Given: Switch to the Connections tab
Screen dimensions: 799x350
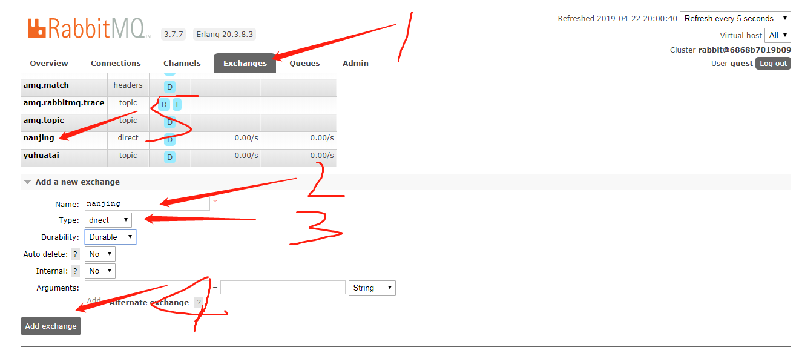Looking at the screenshot, I should tap(116, 63).
